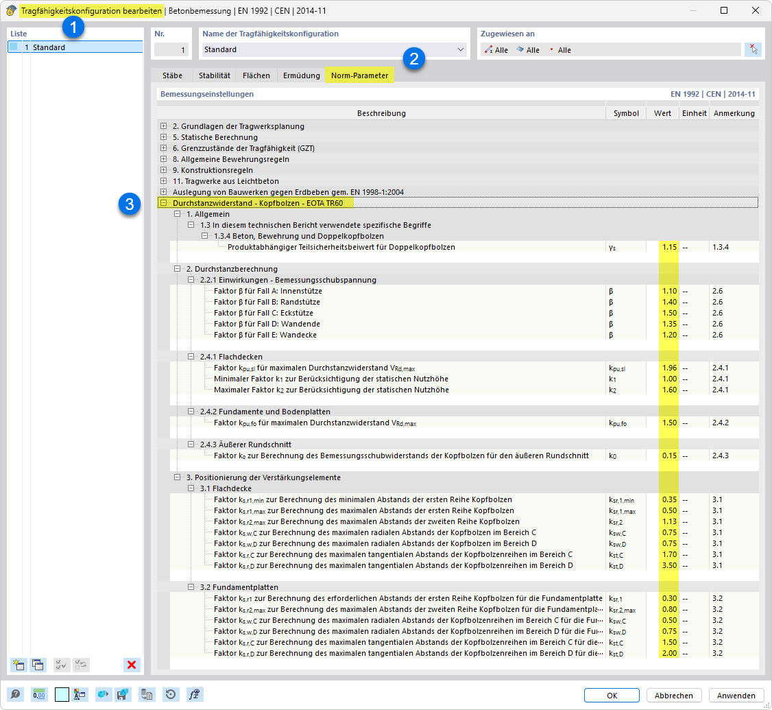Select the Norm-Parameter tab
Viewport: 772px width, 710px height.
pyautogui.click(x=359, y=75)
